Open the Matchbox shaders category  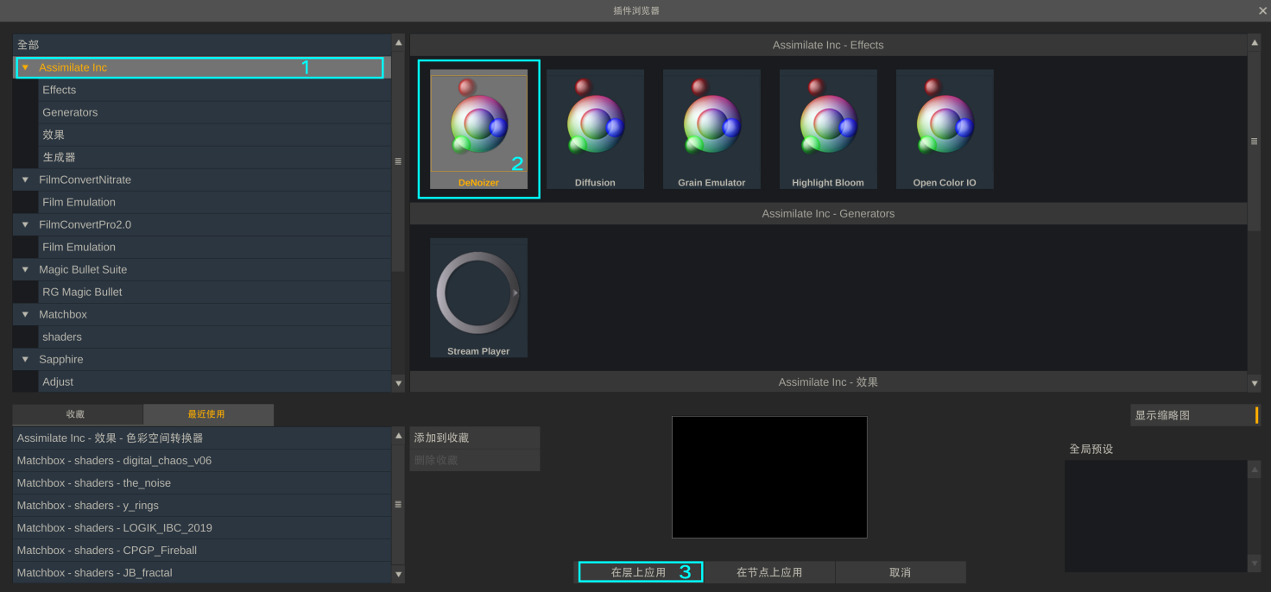[x=214, y=337]
